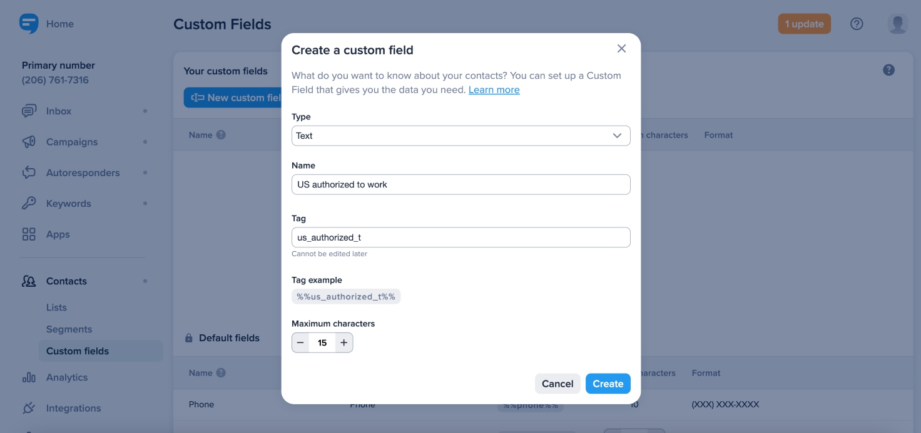
Task: Increase Maximum characters with the plus stepper
Action: tap(343, 342)
